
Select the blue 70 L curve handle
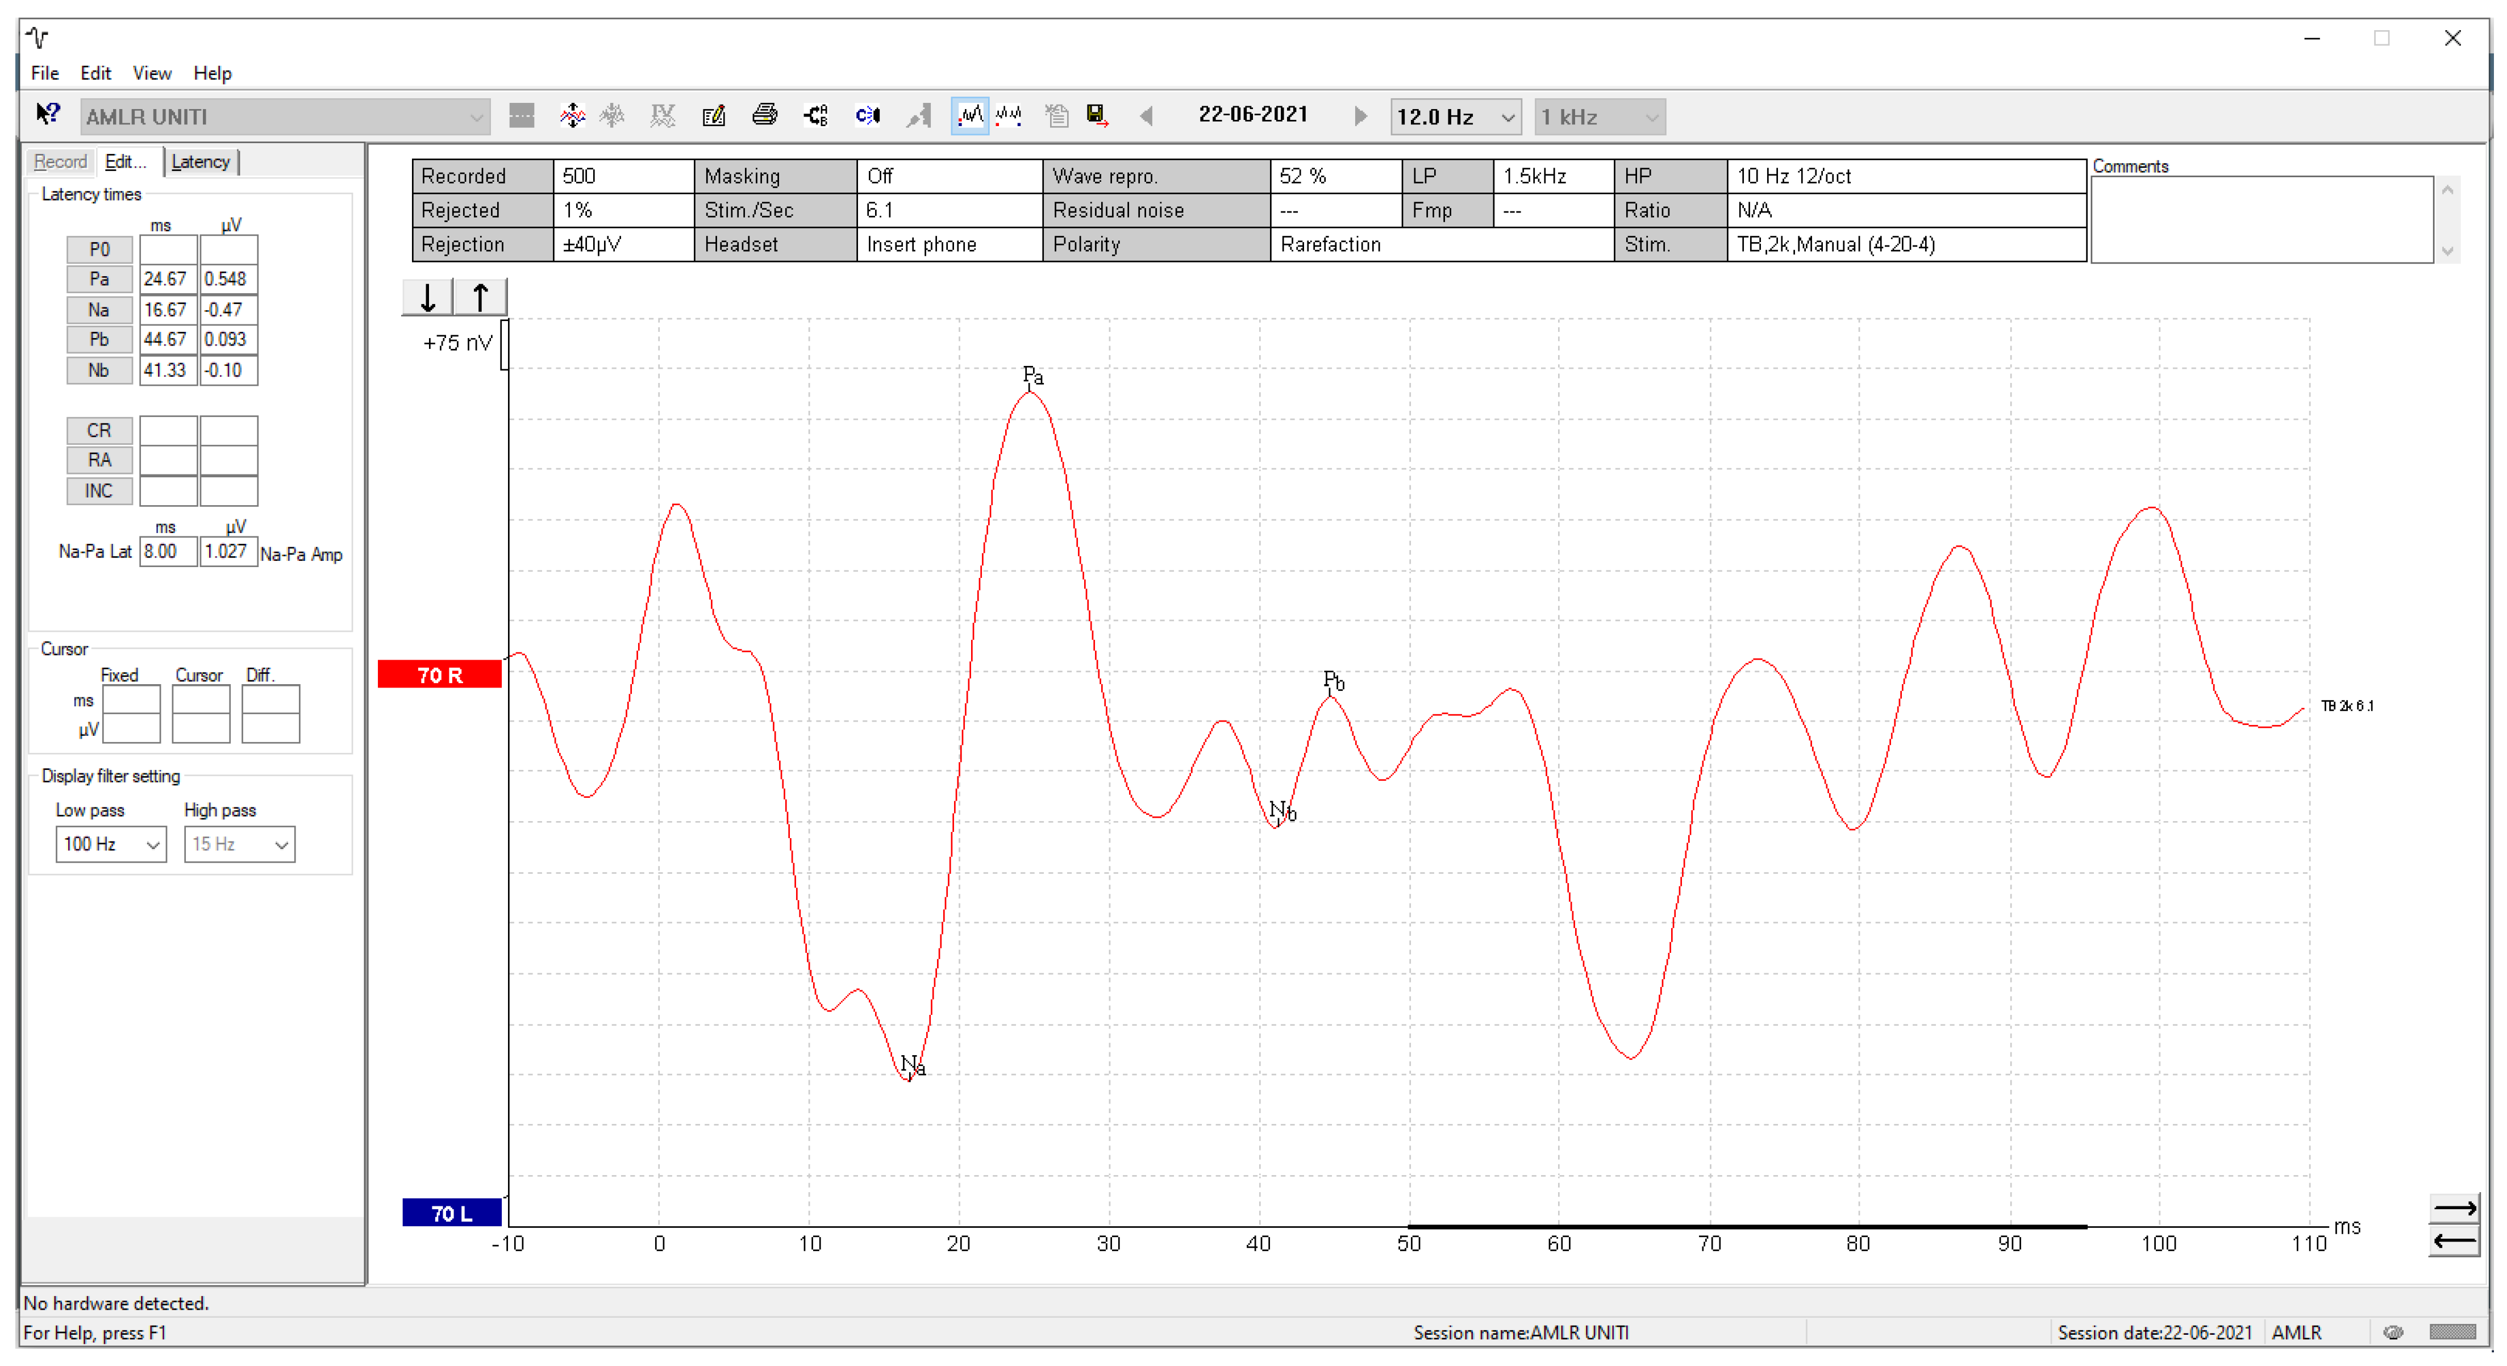pos(452,1213)
